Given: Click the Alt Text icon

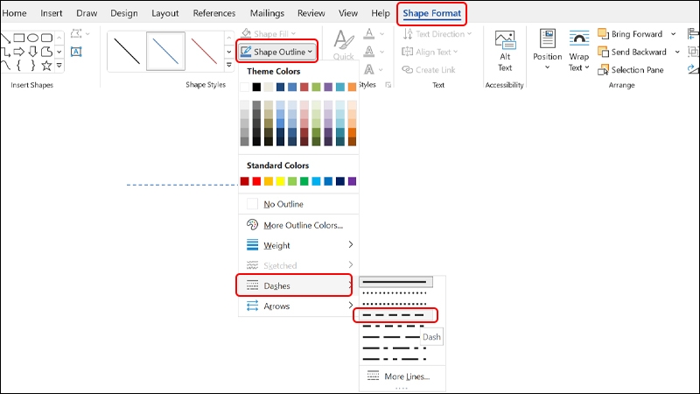Looking at the screenshot, I should [x=505, y=40].
